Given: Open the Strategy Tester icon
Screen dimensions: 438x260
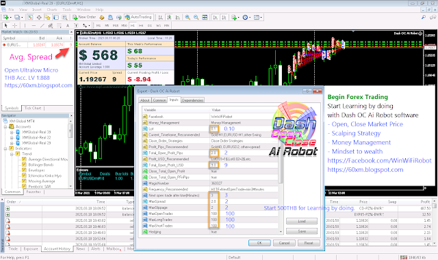Looking at the screenshot, I should point(64,17).
